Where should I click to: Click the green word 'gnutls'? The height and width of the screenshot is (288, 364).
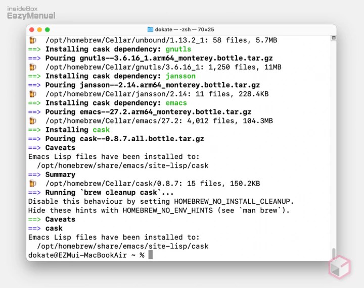[x=178, y=49]
